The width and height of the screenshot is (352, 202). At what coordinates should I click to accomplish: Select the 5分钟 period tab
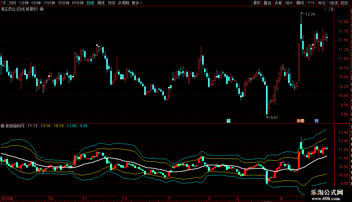point(36,3)
